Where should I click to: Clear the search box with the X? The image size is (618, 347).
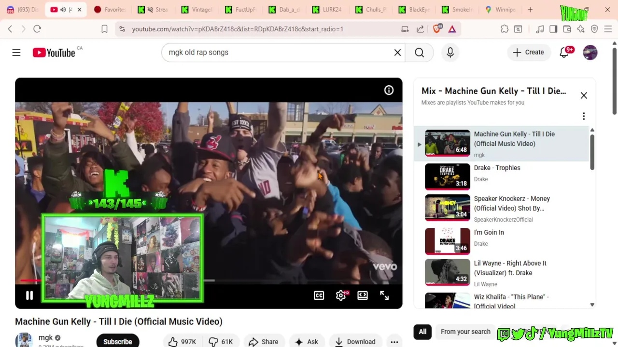(x=397, y=53)
